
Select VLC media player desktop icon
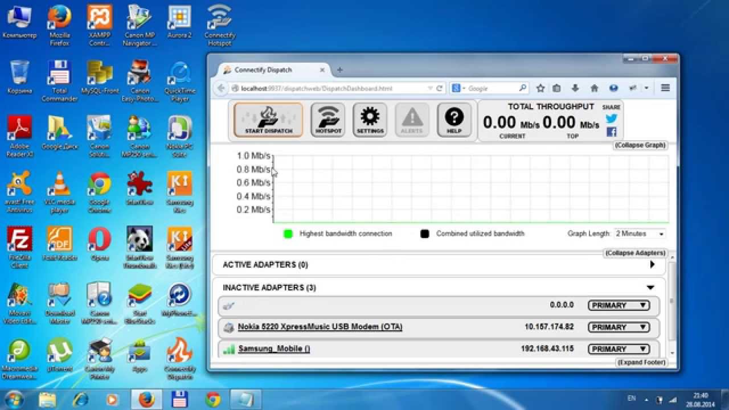coord(59,192)
